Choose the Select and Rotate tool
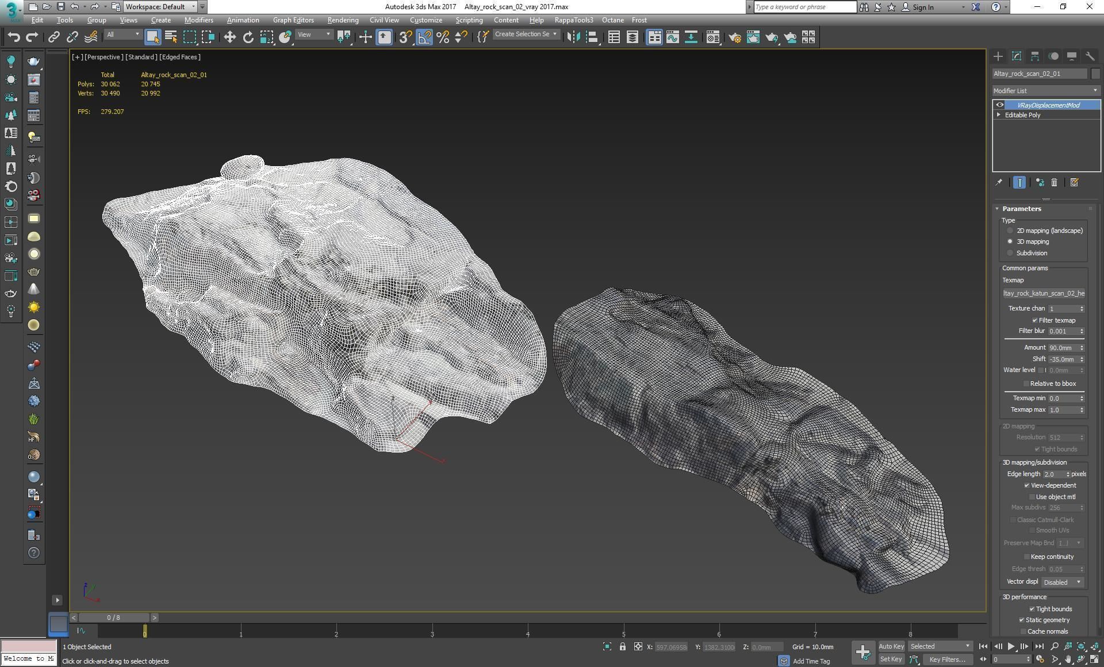Screen dimensions: 1104x667 pyautogui.click(x=248, y=37)
